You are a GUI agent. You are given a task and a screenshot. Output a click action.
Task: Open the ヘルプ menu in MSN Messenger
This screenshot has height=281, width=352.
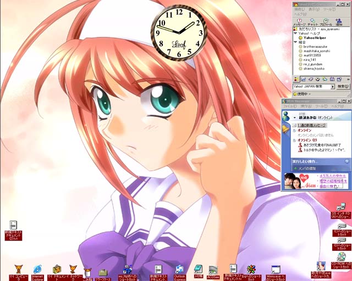point(338,106)
